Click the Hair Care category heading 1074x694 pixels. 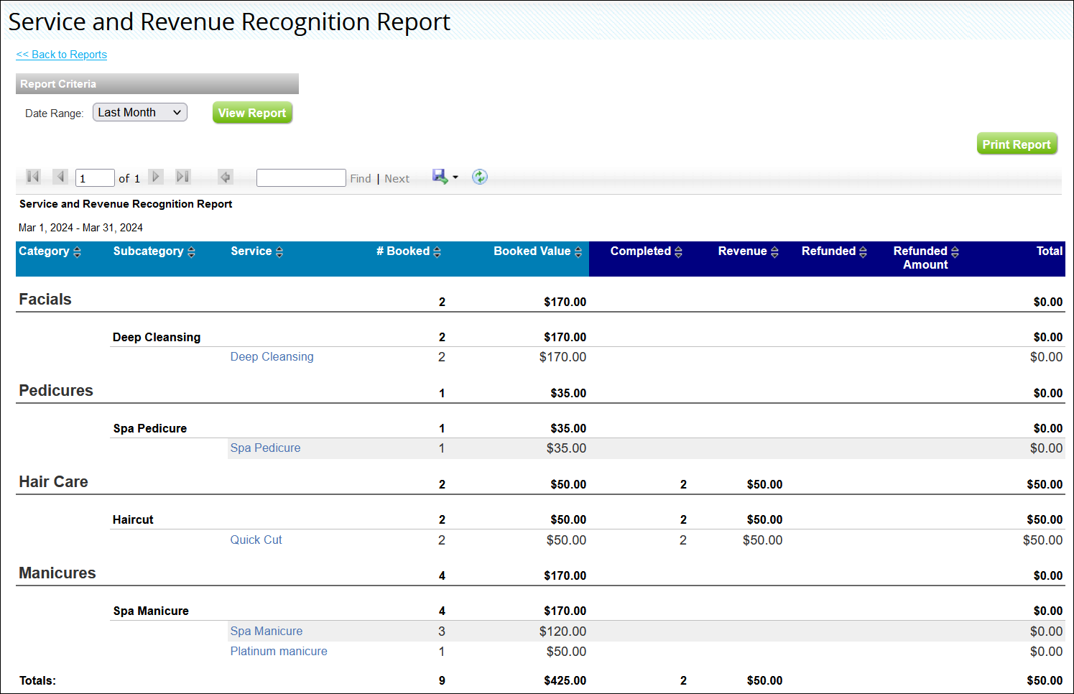point(53,482)
